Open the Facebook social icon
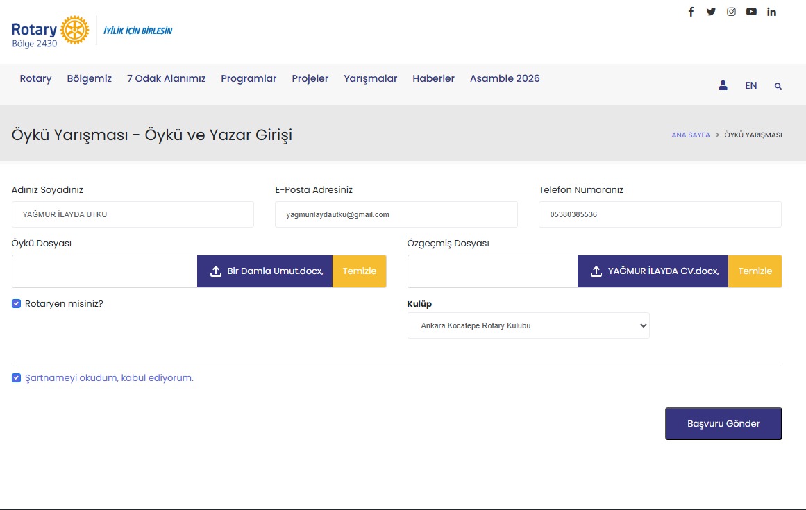Viewport: 806px width, 510px height. [x=691, y=12]
